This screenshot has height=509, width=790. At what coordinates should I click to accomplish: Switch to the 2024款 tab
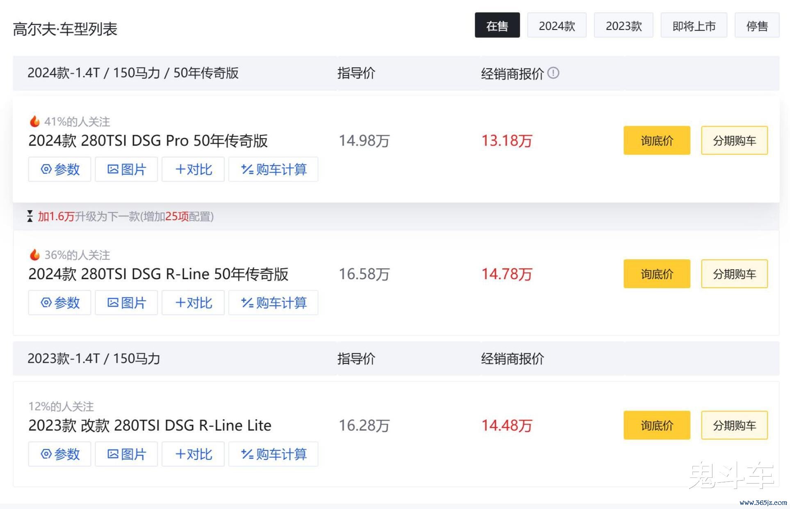(x=557, y=25)
